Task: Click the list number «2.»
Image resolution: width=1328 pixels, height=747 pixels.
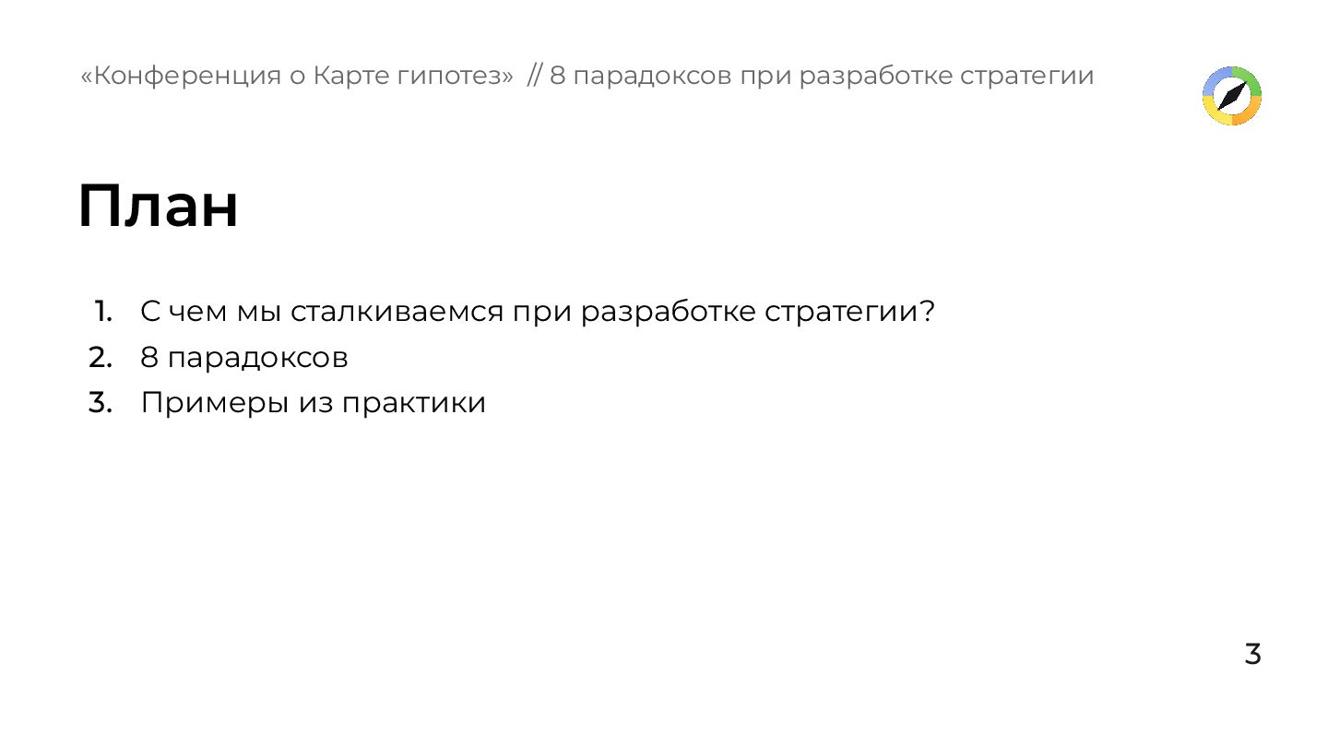Action: (x=101, y=358)
